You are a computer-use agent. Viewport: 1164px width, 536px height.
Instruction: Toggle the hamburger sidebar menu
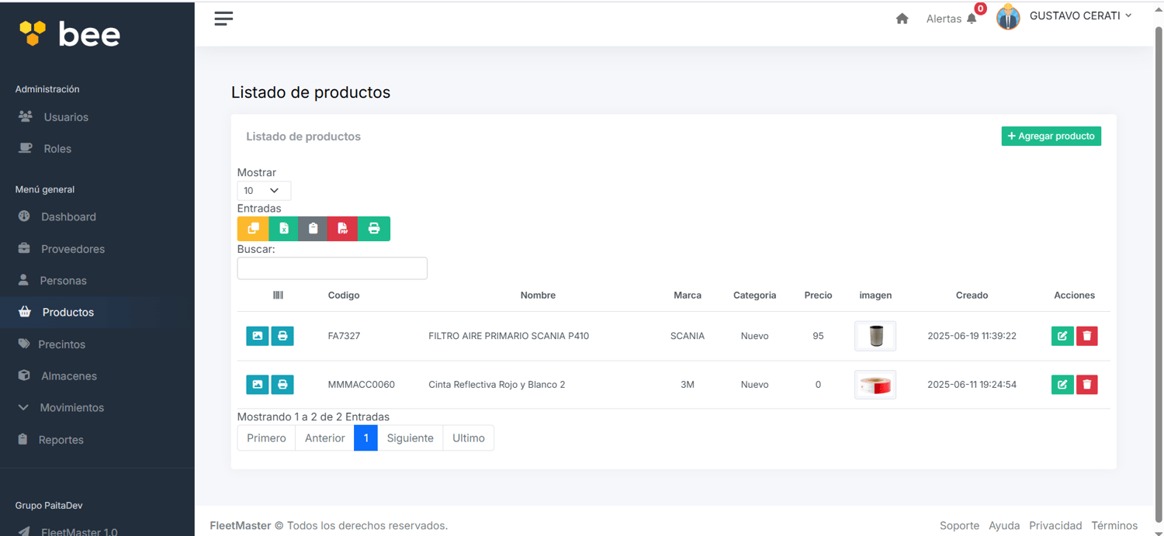(x=223, y=19)
